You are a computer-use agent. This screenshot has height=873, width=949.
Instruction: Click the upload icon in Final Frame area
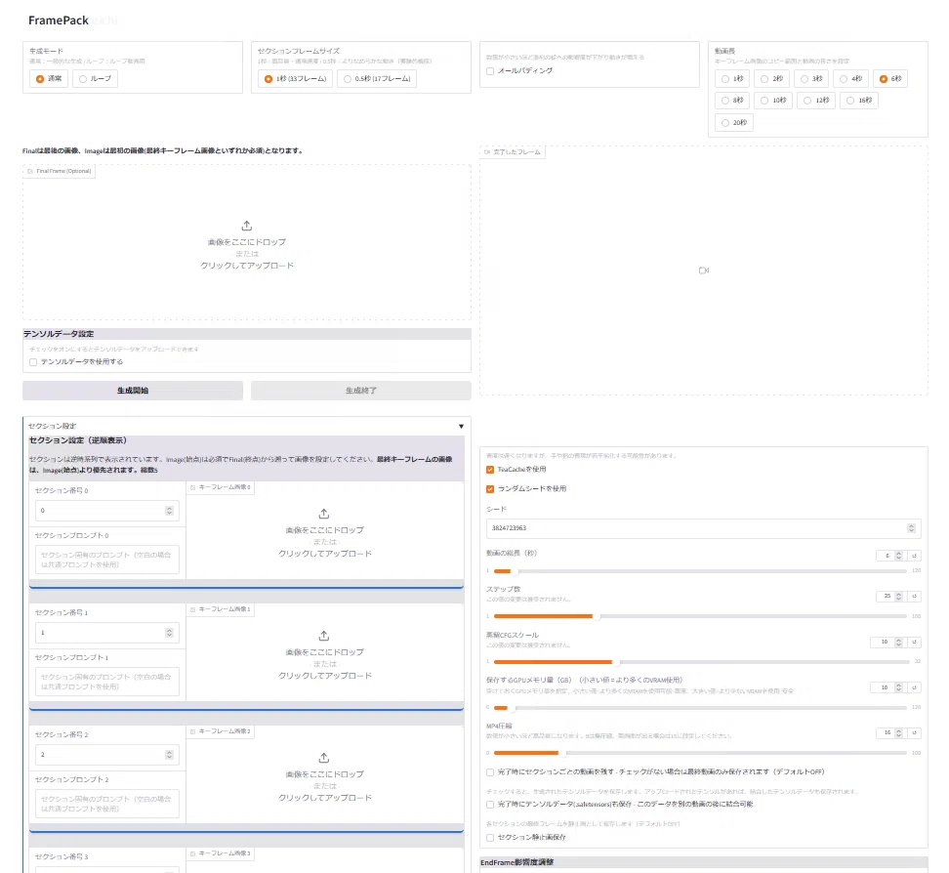(247, 226)
